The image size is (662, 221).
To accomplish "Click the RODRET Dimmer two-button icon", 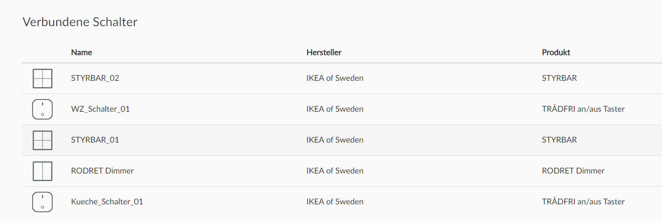I will pos(42,171).
